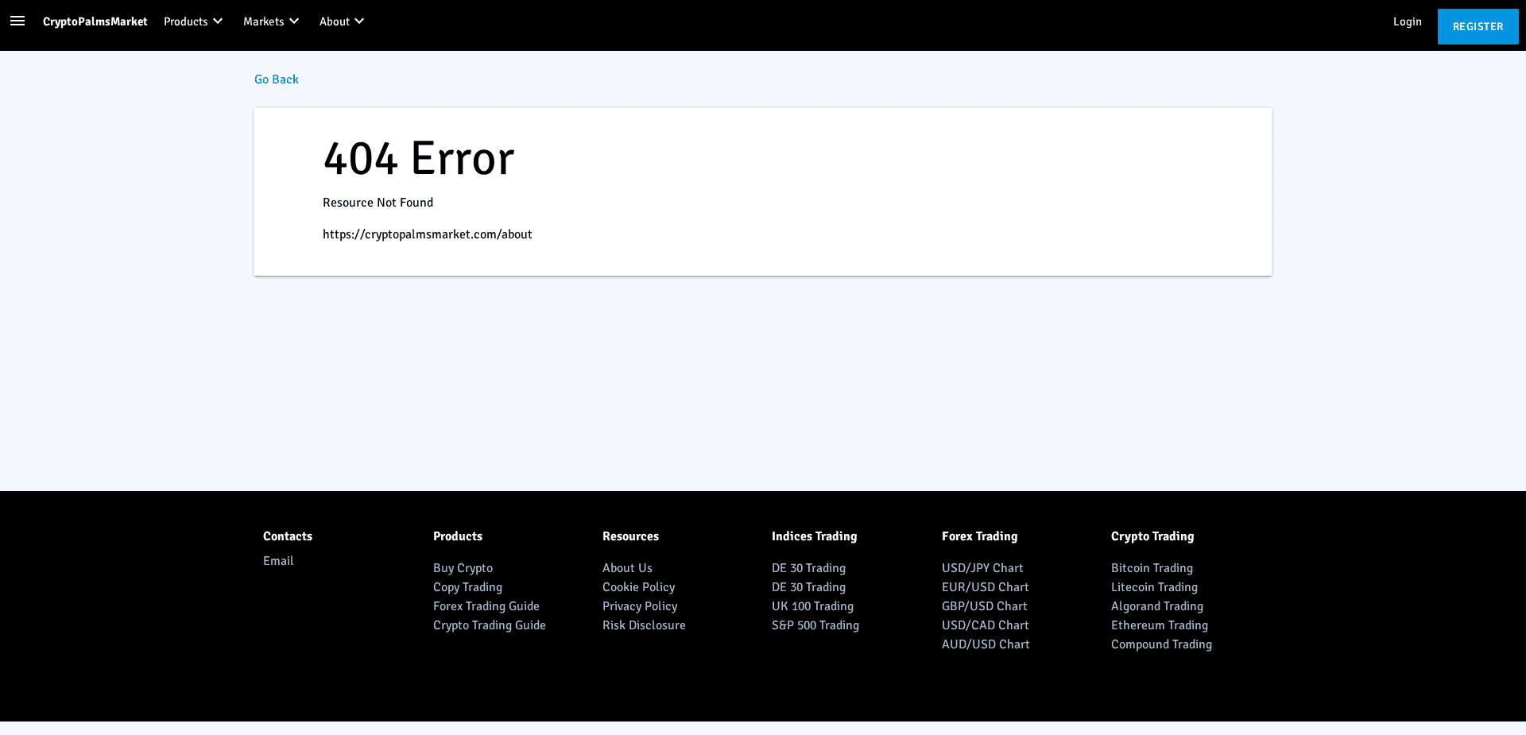1526x735 pixels.
Task: Expand the Products dropdown menu
Action: click(193, 21)
